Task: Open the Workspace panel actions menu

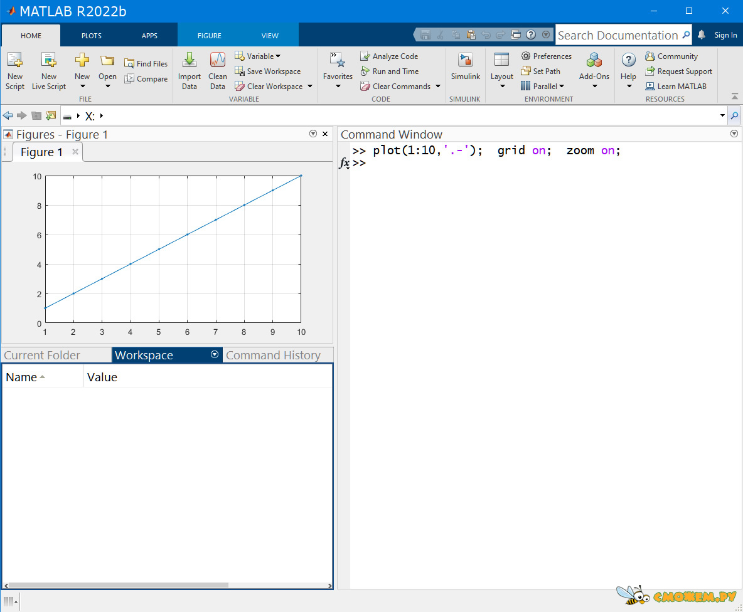Action: point(214,354)
